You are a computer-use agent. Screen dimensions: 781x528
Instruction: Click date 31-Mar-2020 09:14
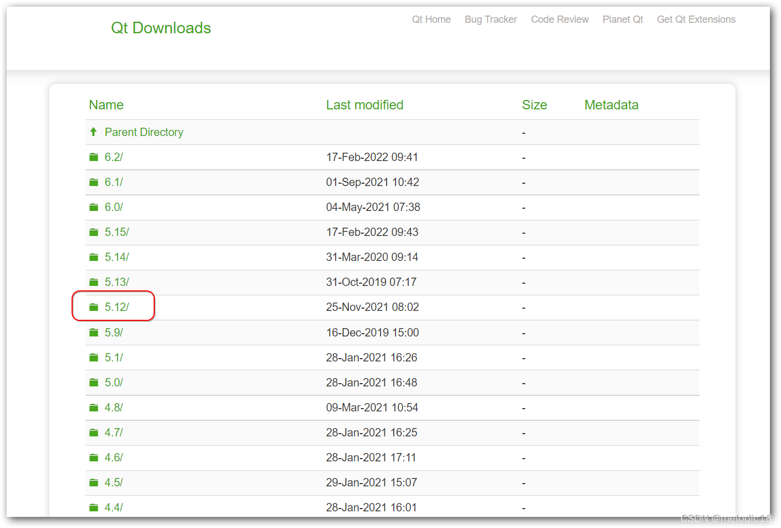coord(372,257)
